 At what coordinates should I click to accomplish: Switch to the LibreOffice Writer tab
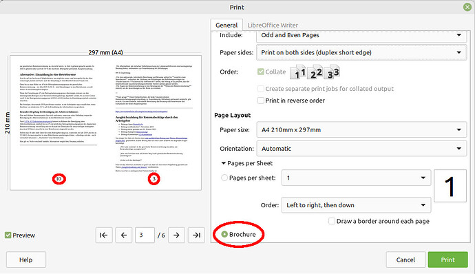(x=273, y=25)
